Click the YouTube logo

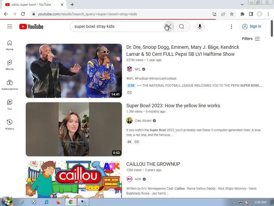coord(31,27)
